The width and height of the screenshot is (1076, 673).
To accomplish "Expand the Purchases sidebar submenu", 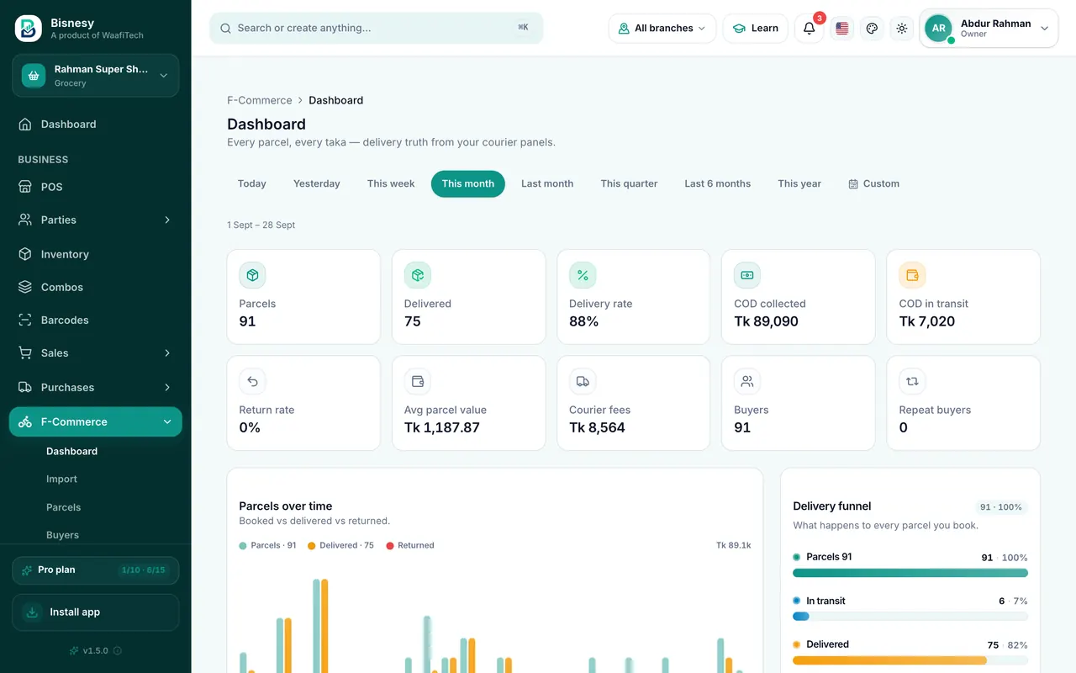I will [96, 387].
